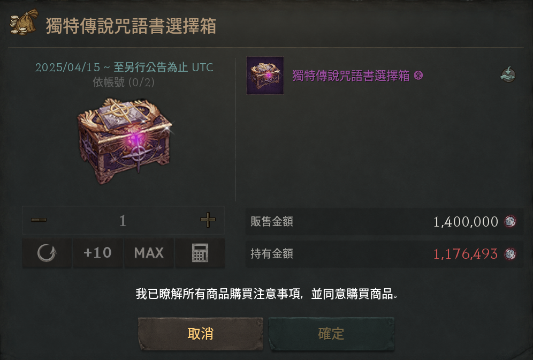Click the quantity field showing 1
The image size is (533, 360).
point(123,220)
